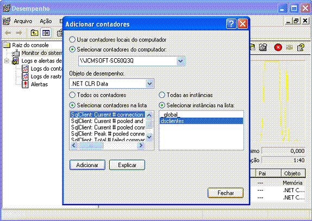Open the Ação menu

tap(46, 21)
